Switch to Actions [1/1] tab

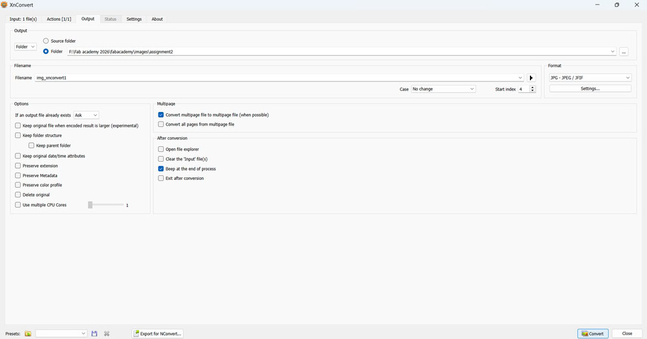[59, 19]
